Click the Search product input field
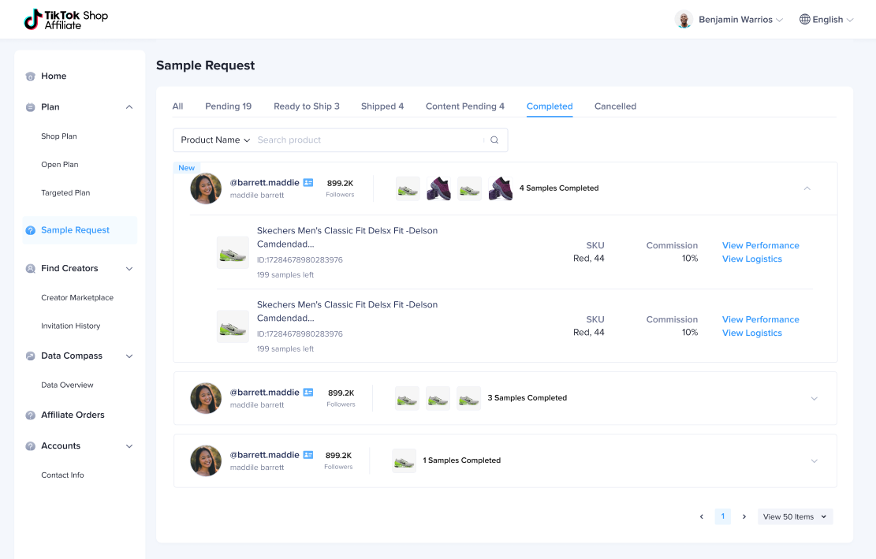 click(367, 140)
